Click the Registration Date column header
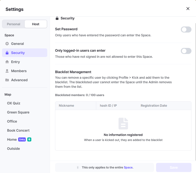196x173 pixels. [x=154, y=106]
